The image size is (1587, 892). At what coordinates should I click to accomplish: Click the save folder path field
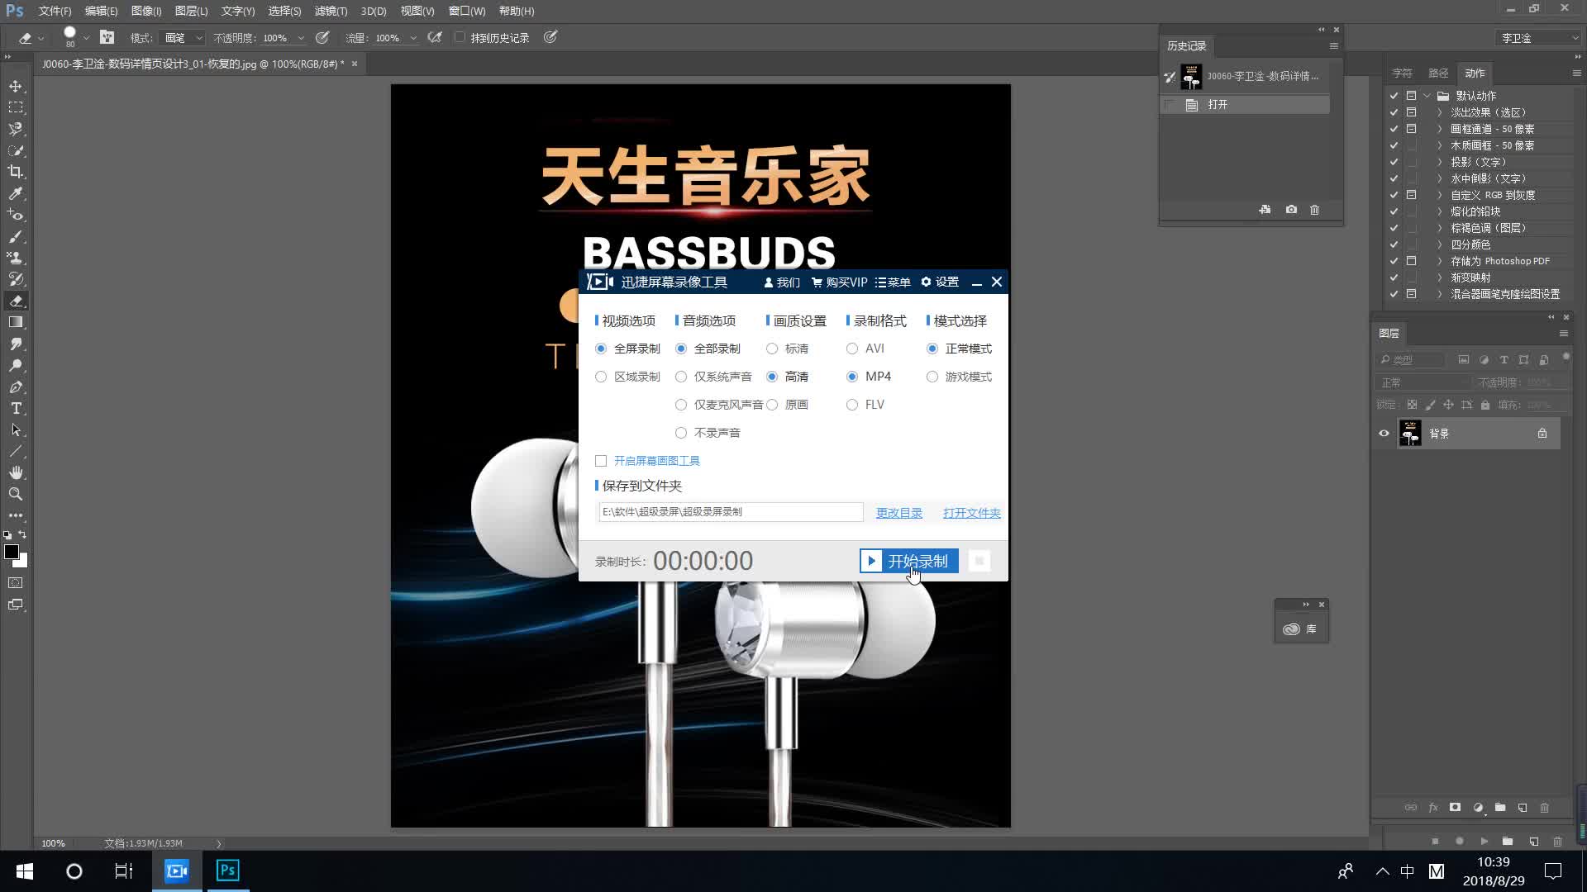click(x=731, y=512)
